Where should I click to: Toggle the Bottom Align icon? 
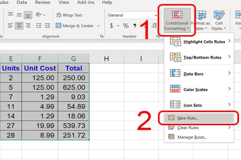point(28,15)
